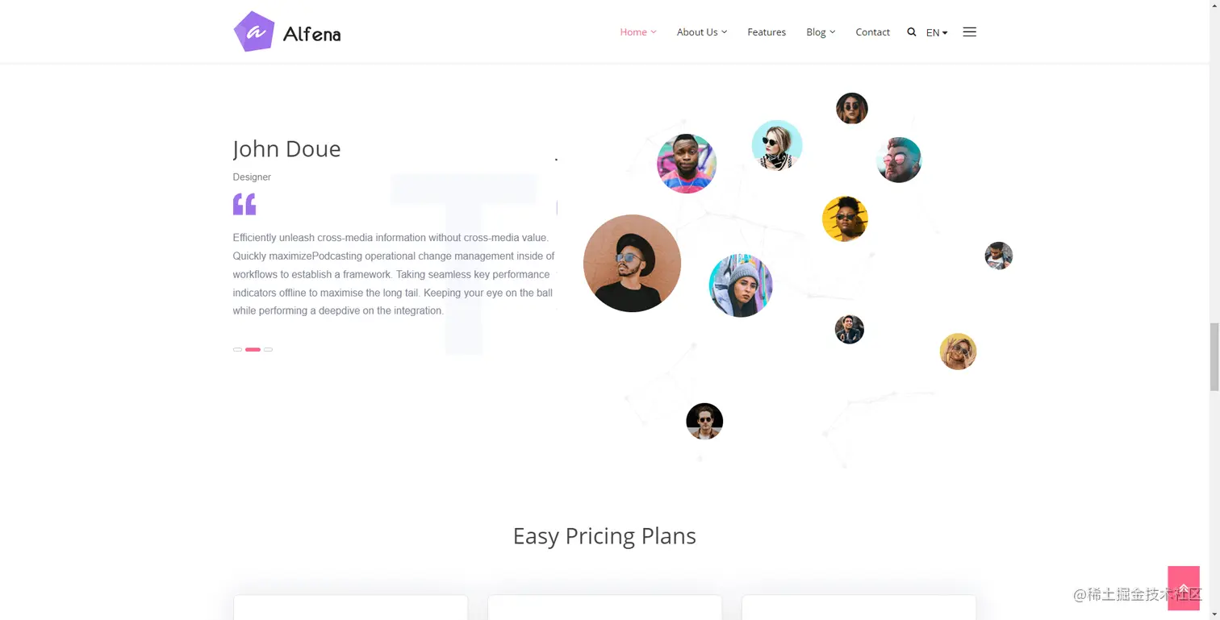Select avatar of woman in gray beanie

(741, 285)
